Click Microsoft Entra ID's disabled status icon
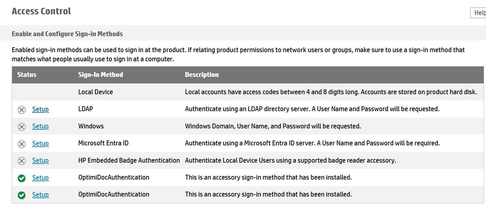 (x=22, y=144)
